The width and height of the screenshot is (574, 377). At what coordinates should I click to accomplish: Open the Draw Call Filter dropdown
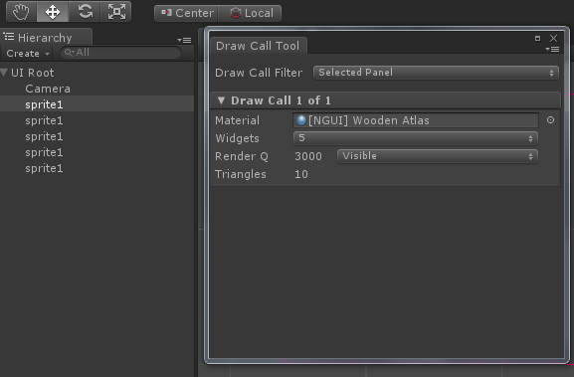pyautogui.click(x=436, y=73)
